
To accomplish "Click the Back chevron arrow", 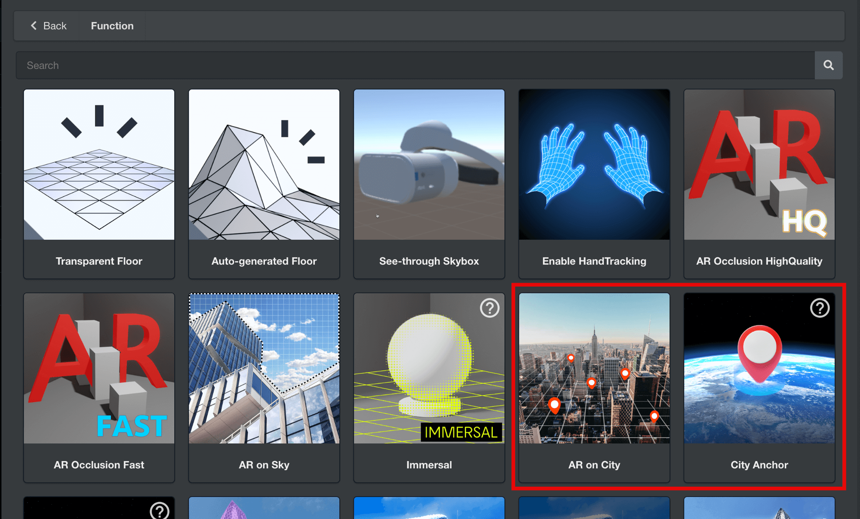I will point(34,26).
